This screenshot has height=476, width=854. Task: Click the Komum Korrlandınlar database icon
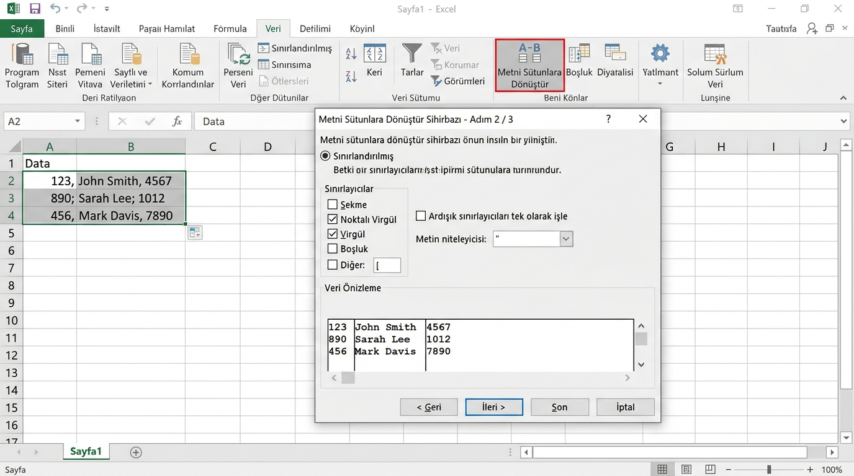188,54
